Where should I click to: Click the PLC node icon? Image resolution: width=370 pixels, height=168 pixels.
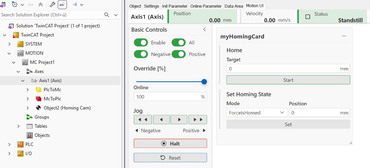[21, 144]
